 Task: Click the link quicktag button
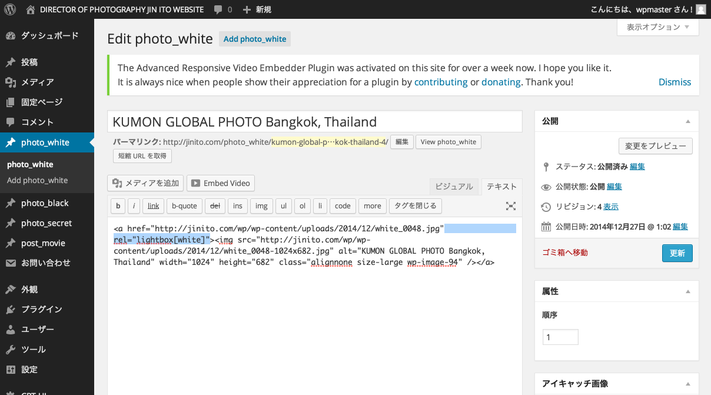pos(154,206)
